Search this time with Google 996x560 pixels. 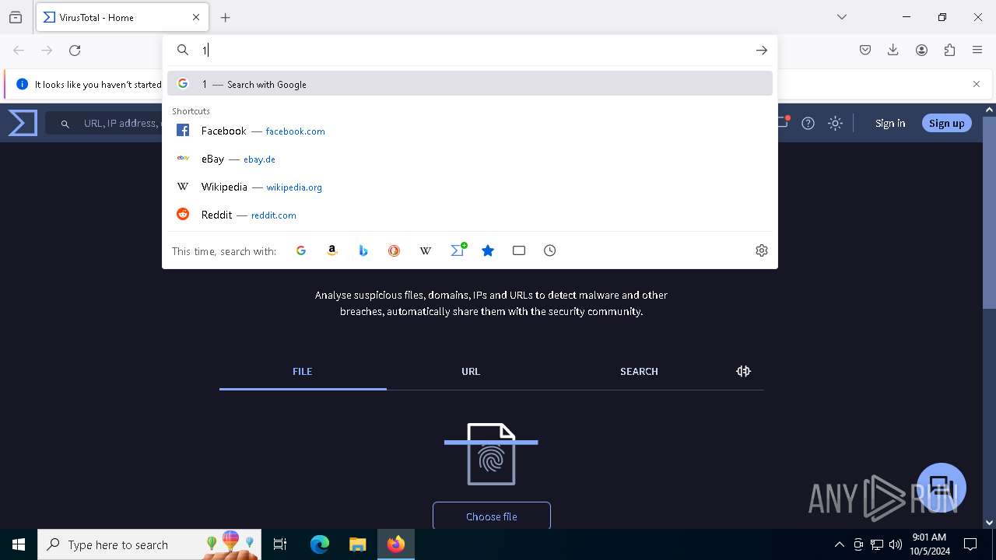point(301,250)
